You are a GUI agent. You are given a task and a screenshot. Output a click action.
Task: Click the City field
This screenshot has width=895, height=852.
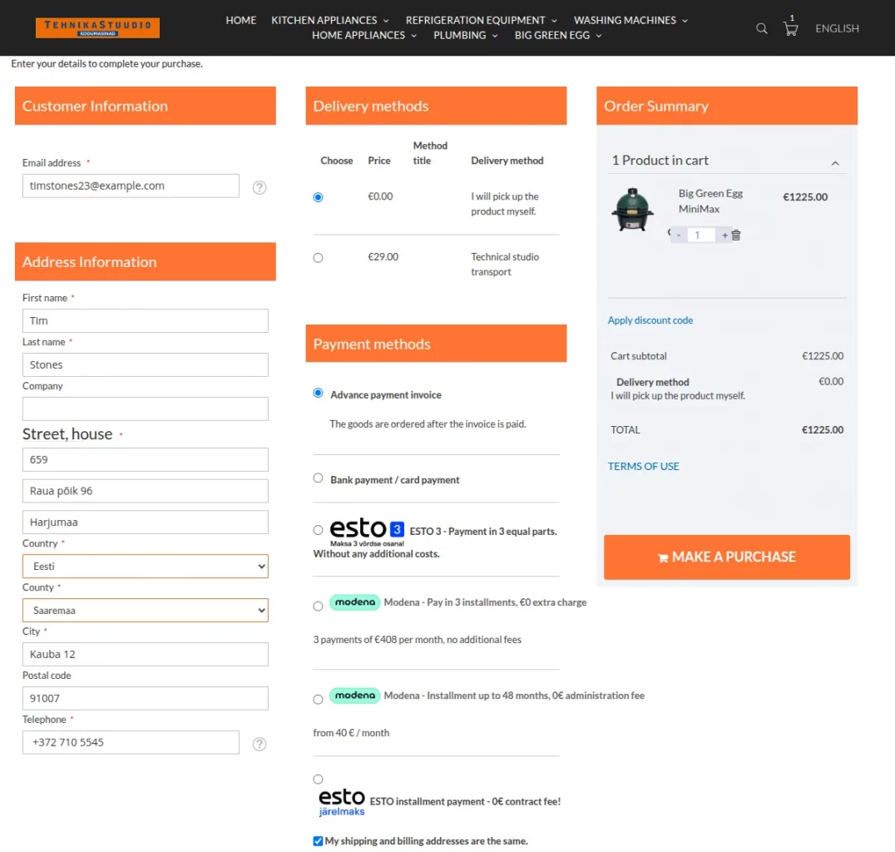point(145,654)
